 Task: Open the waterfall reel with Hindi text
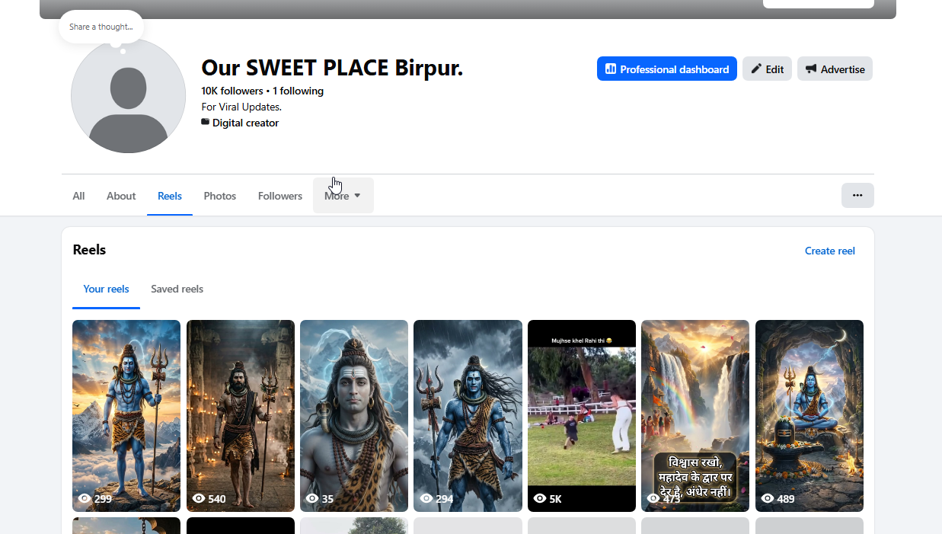(x=695, y=416)
